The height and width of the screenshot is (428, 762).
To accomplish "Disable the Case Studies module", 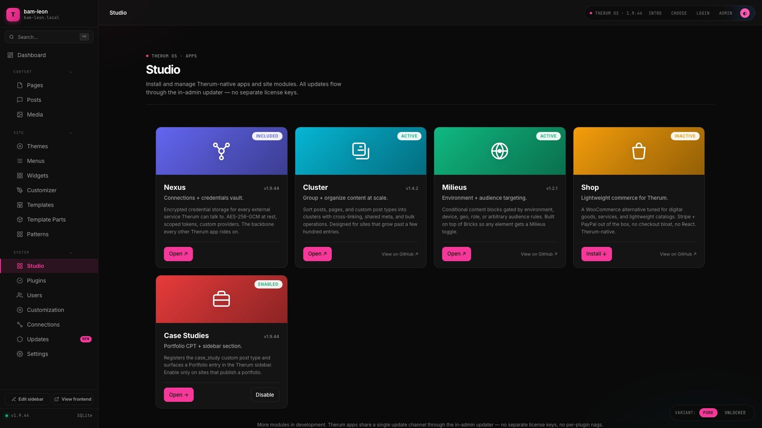I will pyautogui.click(x=265, y=395).
